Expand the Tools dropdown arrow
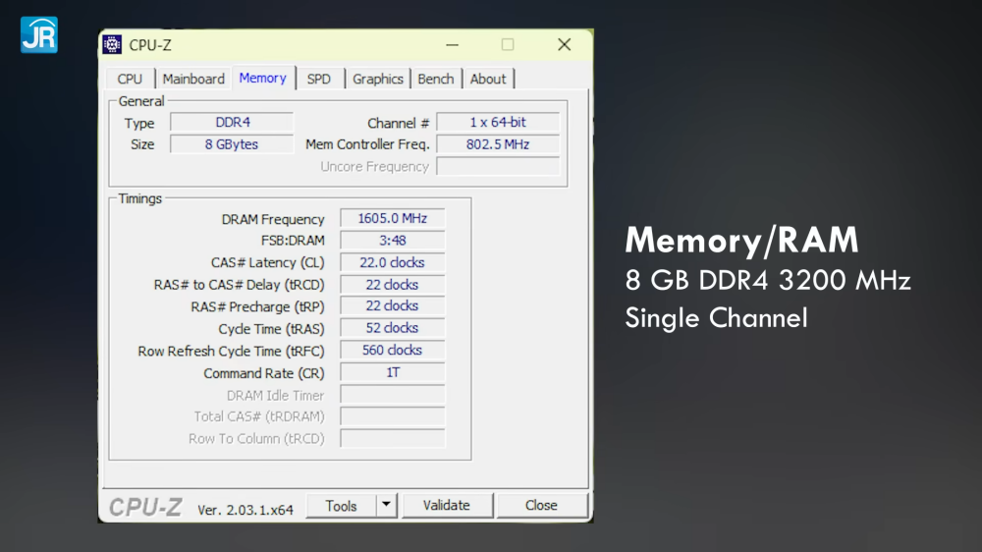 pos(386,506)
